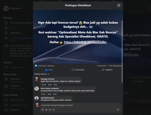The width and height of the screenshot is (151, 115).
Task: Click the Messenger icon under Info kontak
Action: pyautogui.click(x=6, y=110)
